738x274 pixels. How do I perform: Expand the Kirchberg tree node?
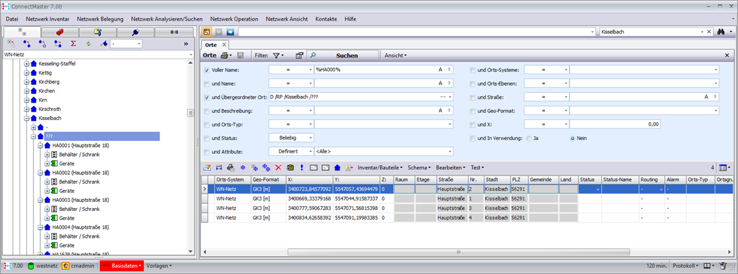[27, 82]
